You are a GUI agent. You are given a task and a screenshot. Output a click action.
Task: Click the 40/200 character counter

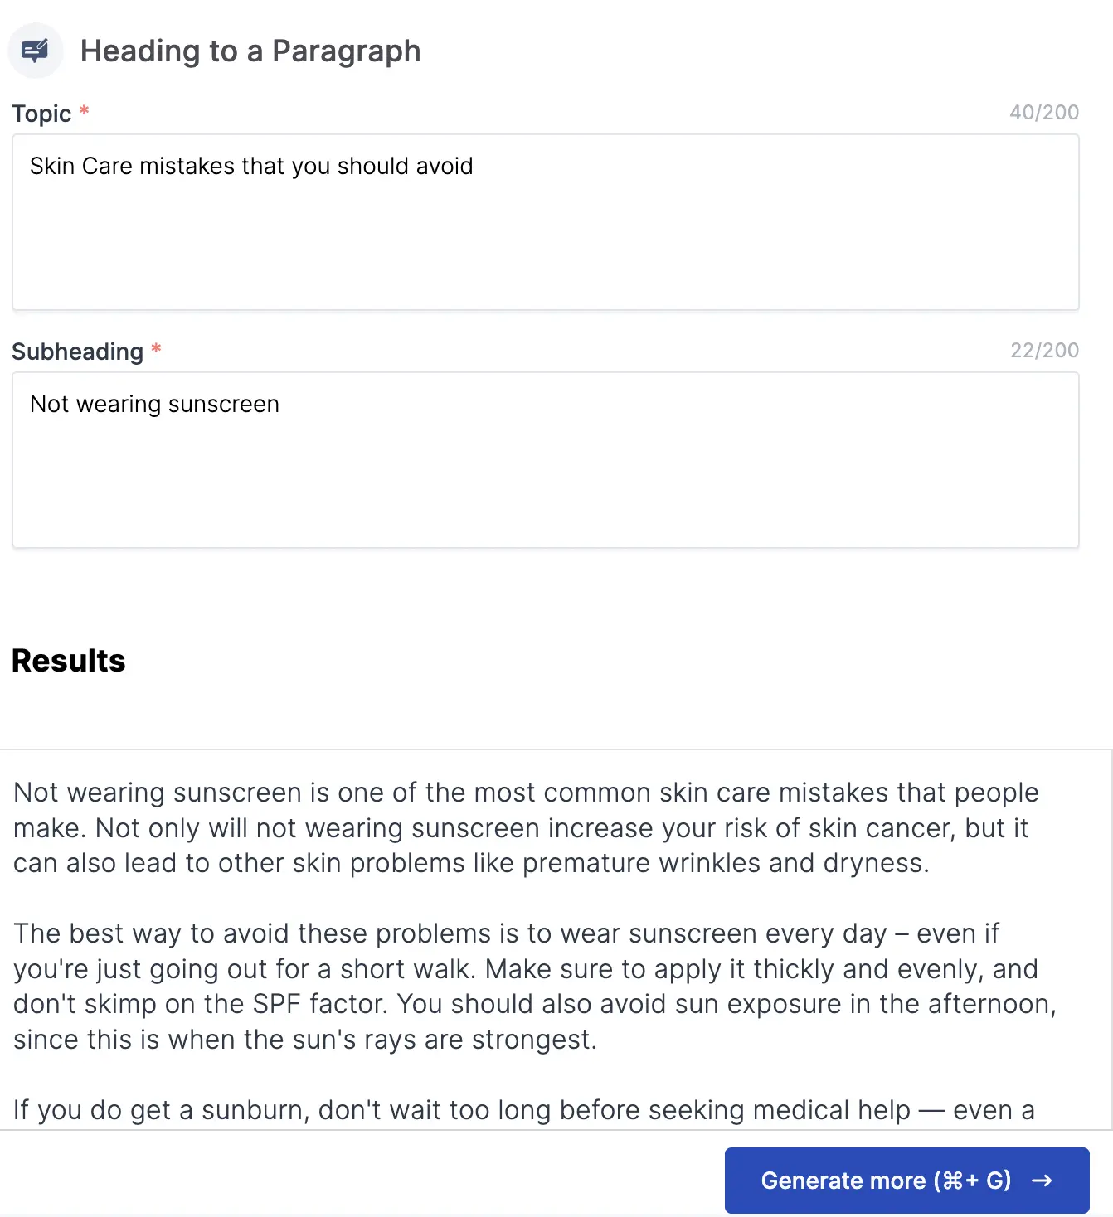[1043, 113]
